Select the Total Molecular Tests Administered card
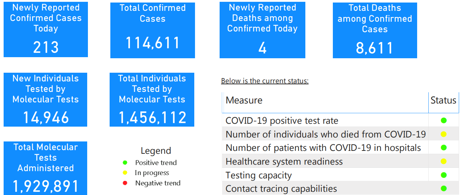Viewport: 462px width, 195px height. (x=46, y=168)
